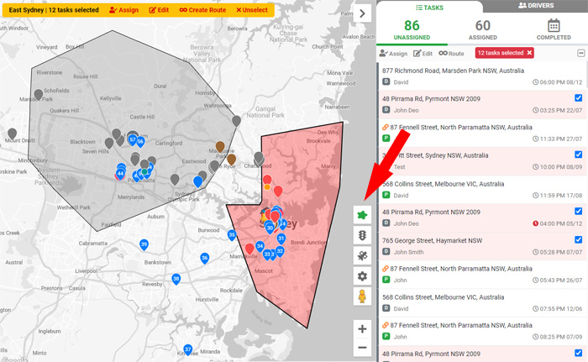This screenshot has width=588, height=362.
Task: Open 87 Fennell Street task at 05:43 PM
Action: (482, 274)
